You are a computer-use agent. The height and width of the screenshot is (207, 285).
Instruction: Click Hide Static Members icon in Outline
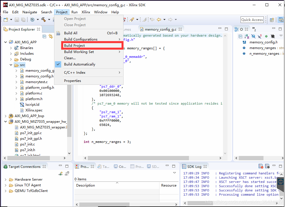point(260,36)
